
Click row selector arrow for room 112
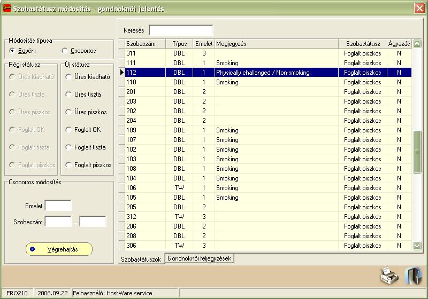coord(122,73)
